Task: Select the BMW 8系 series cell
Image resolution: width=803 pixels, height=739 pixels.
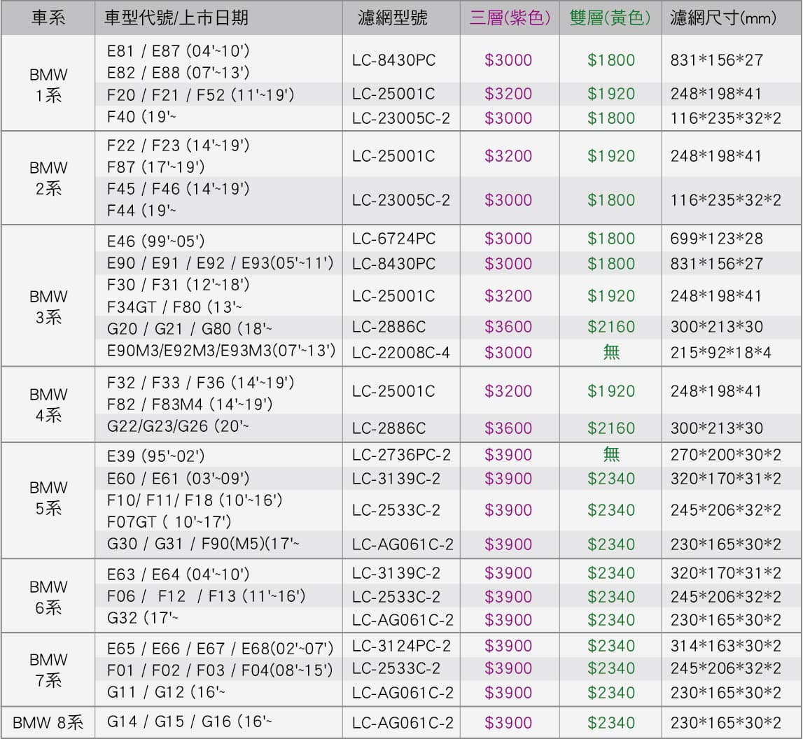Action: 48,723
